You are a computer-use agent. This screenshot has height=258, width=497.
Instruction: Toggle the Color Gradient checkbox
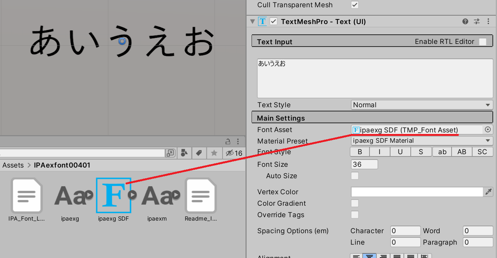coord(355,203)
